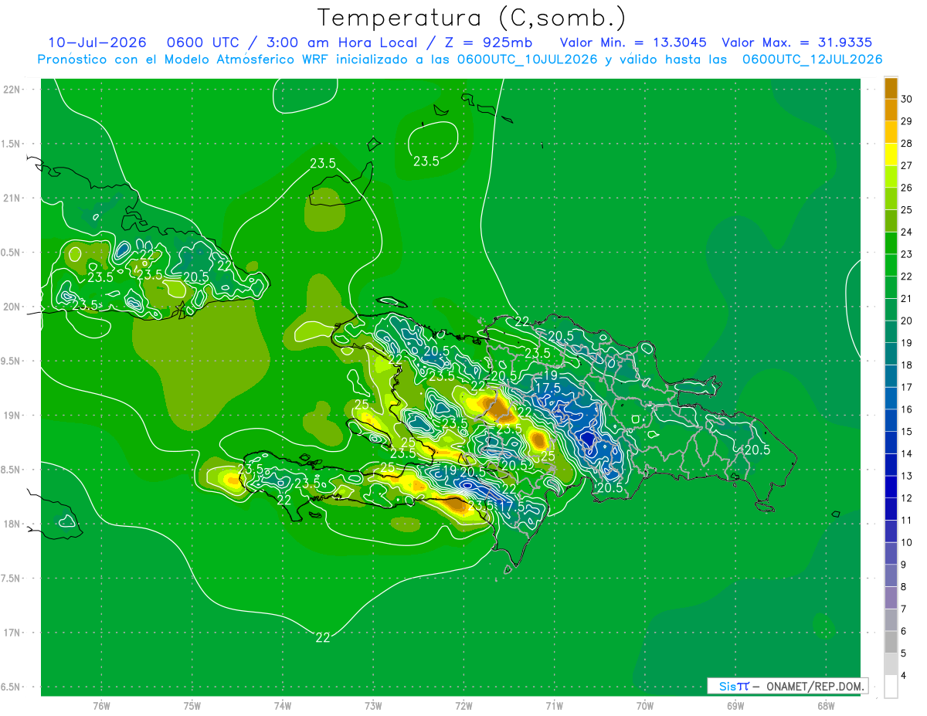Click the longitude label '75W'
The image size is (927, 716).
click(x=192, y=706)
